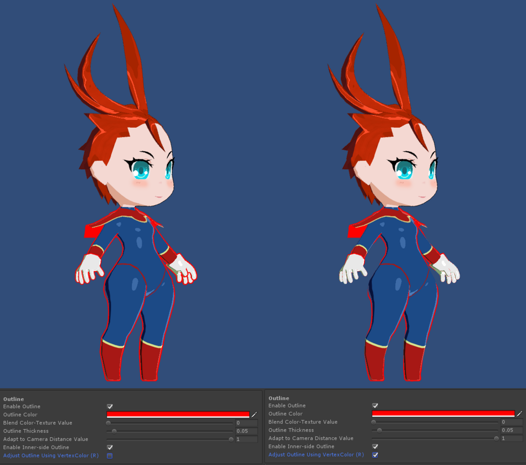Click 'Outline Thickness' label in right panel
Screen dimensions: 526x465
click(x=291, y=430)
